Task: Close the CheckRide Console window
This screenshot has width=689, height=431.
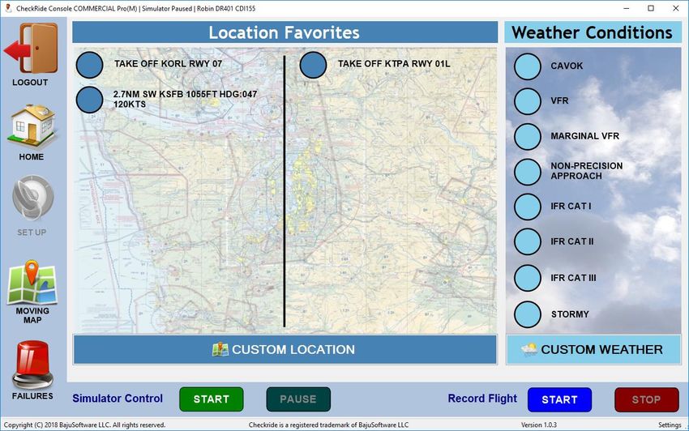Action: [676, 8]
